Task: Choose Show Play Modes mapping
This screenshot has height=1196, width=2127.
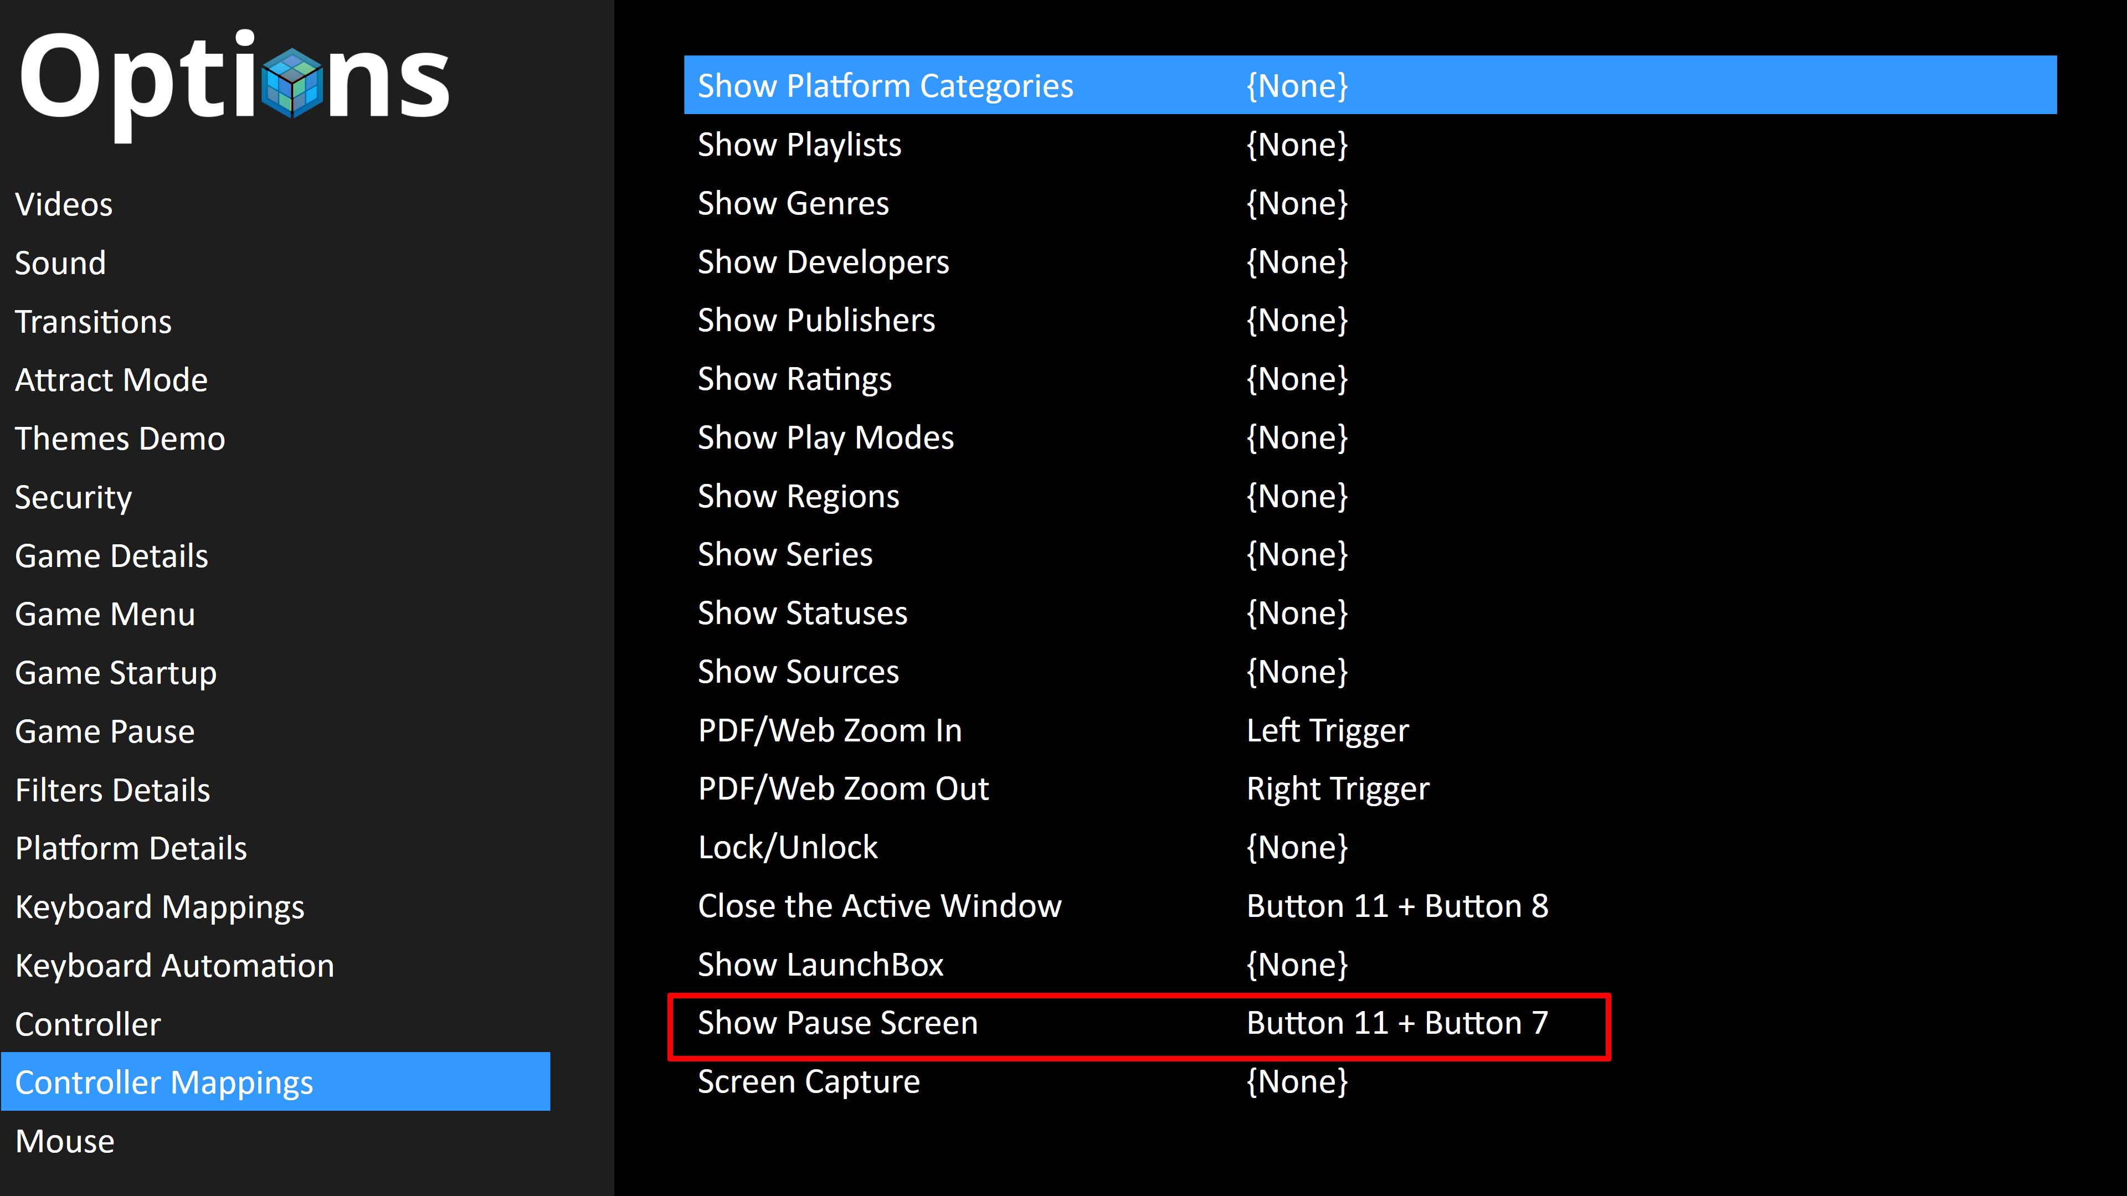Action: (x=1370, y=437)
